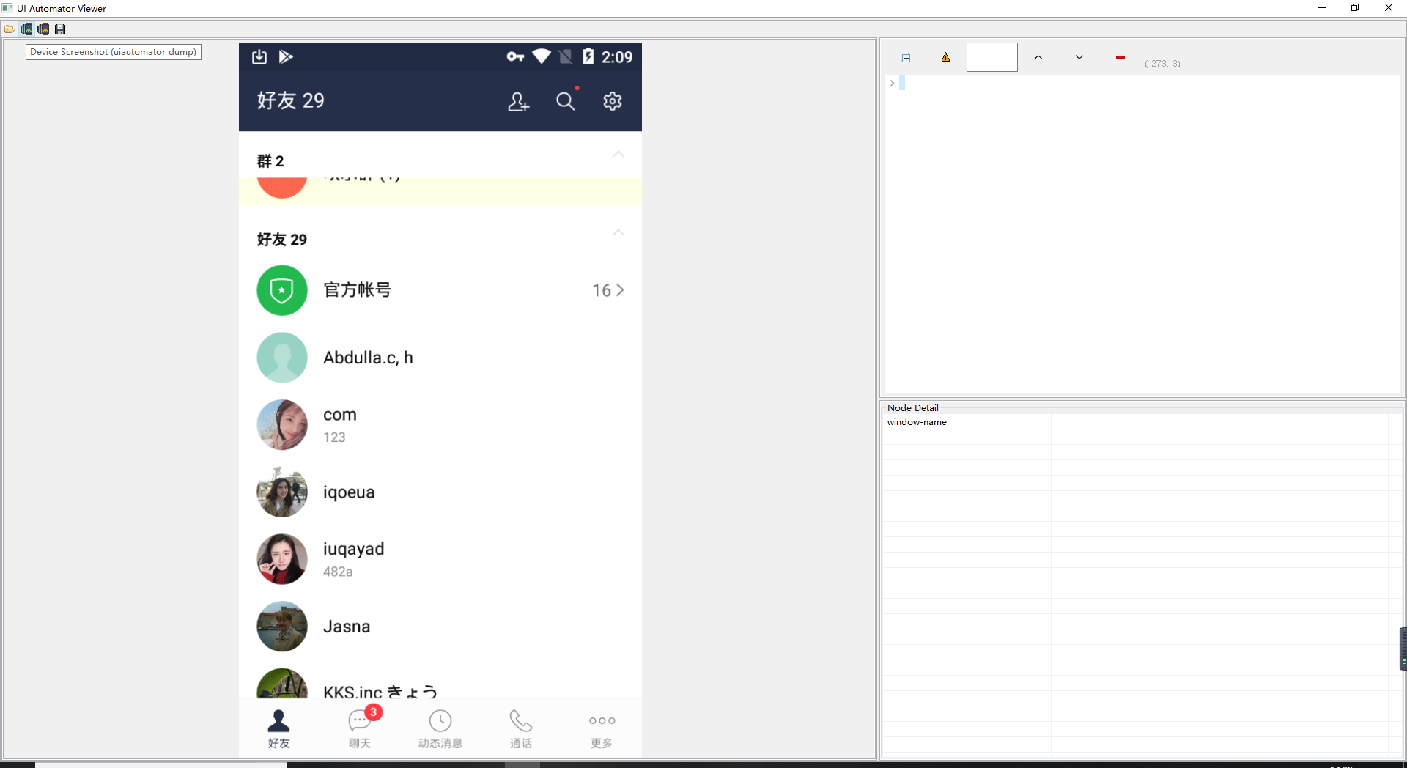Capture device screenshot with compressed hierarchy
The height and width of the screenshot is (768, 1407).
pos(43,29)
